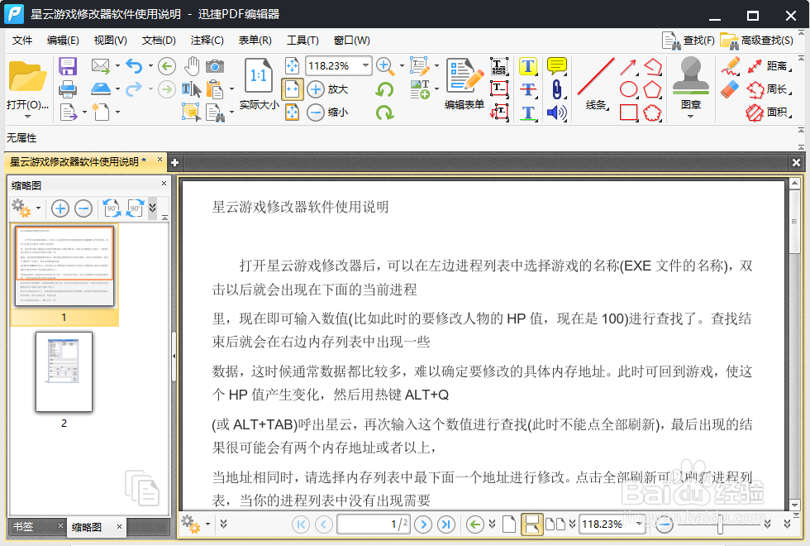Click the email envelope icon
The height and width of the screenshot is (546, 810).
click(x=101, y=65)
